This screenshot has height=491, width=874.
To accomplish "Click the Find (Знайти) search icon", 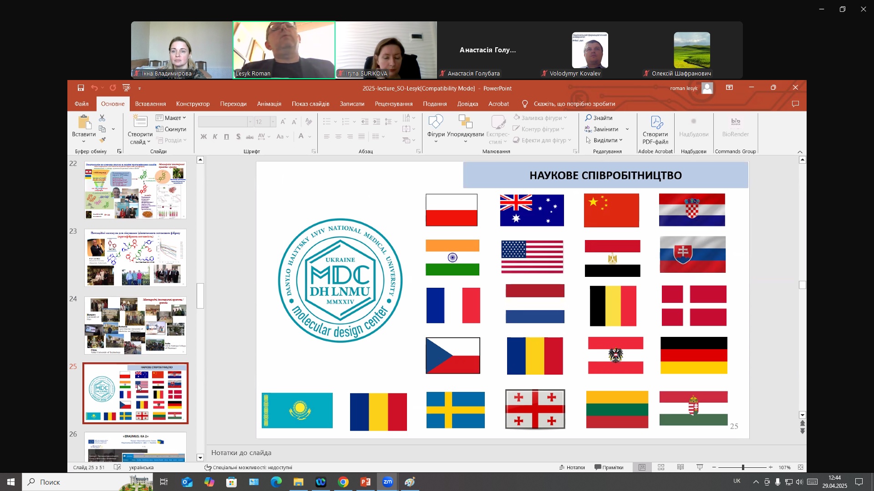I will pyautogui.click(x=589, y=118).
